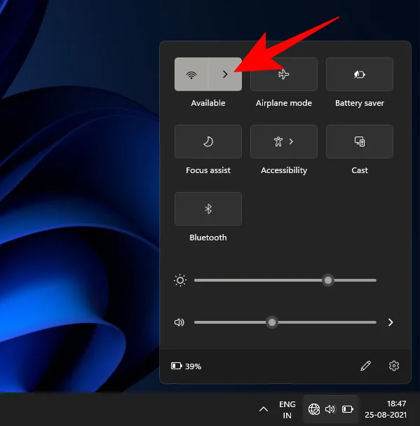The height and width of the screenshot is (426, 420).
Task: Click the 39% battery indicator
Action: click(187, 366)
